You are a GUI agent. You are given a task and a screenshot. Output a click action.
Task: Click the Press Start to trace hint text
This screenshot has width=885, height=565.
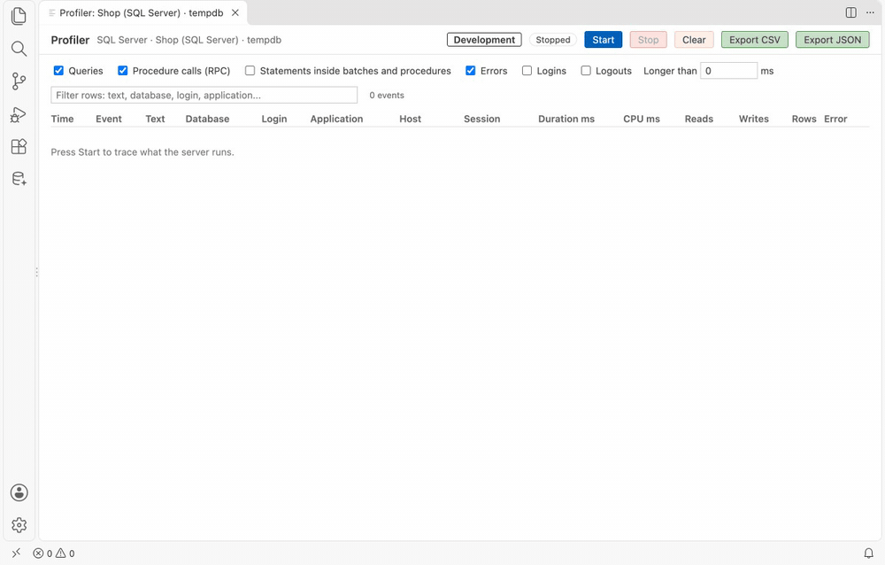coord(142,152)
